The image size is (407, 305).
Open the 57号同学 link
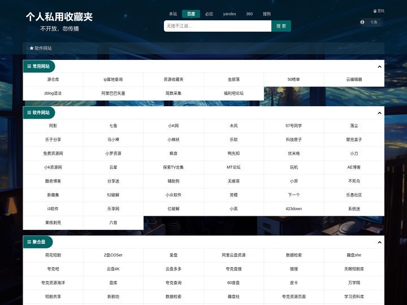click(294, 126)
